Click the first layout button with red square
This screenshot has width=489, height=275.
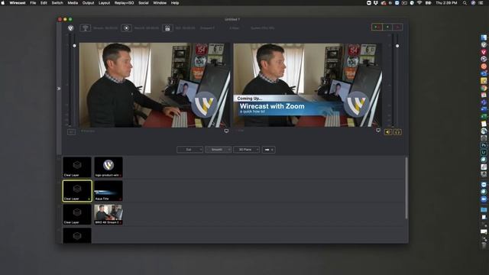tap(377, 27)
